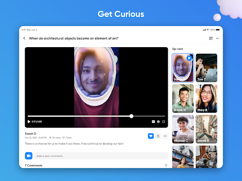Open the header three-dot more options menu

click(218, 38)
